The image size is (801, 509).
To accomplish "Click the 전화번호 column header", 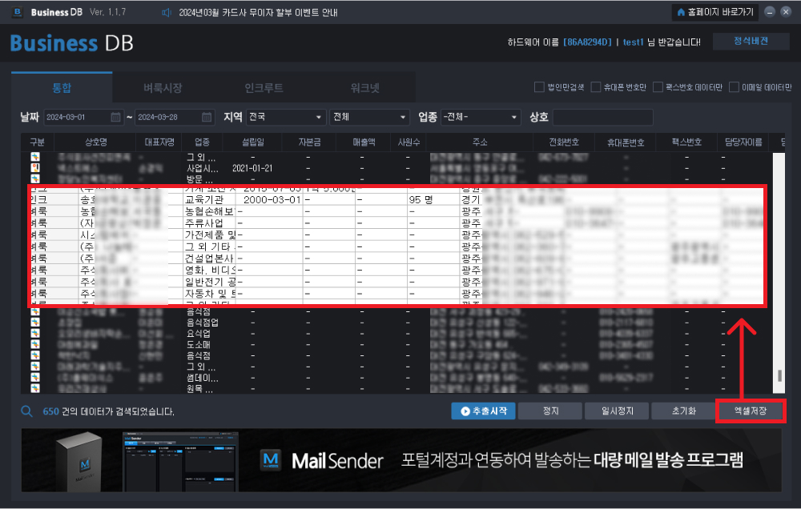I will click(564, 142).
